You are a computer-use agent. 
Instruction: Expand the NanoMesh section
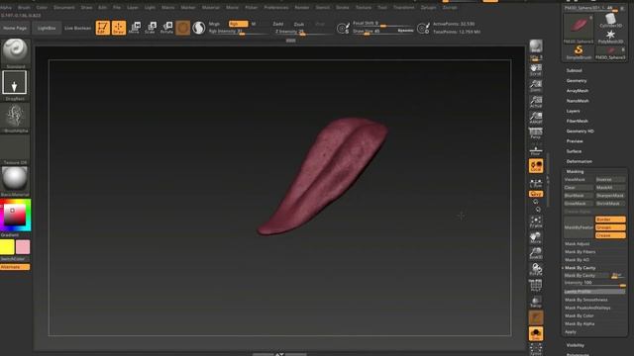578,101
